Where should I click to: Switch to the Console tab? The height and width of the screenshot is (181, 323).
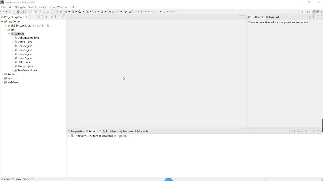[x=142, y=131]
